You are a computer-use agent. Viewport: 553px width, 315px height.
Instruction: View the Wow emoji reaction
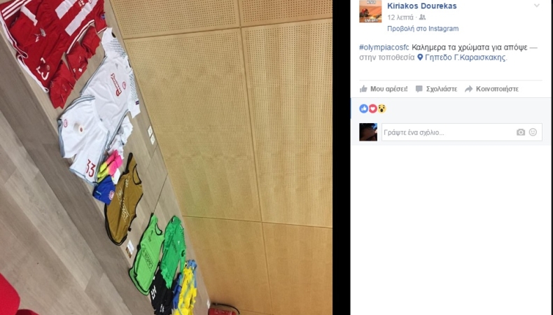(x=382, y=108)
